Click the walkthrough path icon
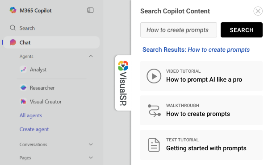The image size is (268, 165). [x=154, y=111]
